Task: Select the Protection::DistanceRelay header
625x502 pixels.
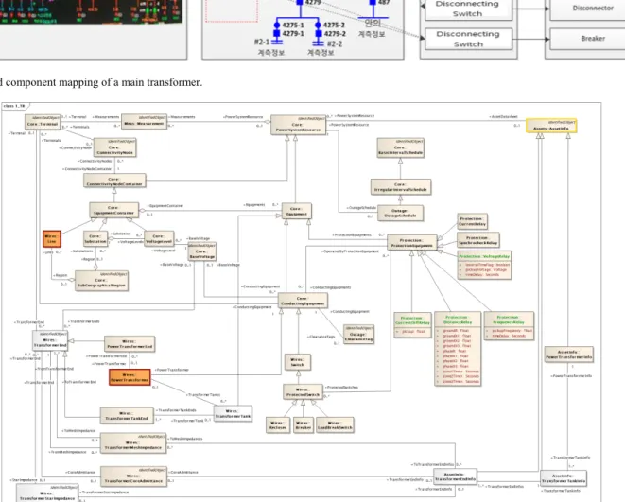Action: (458, 320)
